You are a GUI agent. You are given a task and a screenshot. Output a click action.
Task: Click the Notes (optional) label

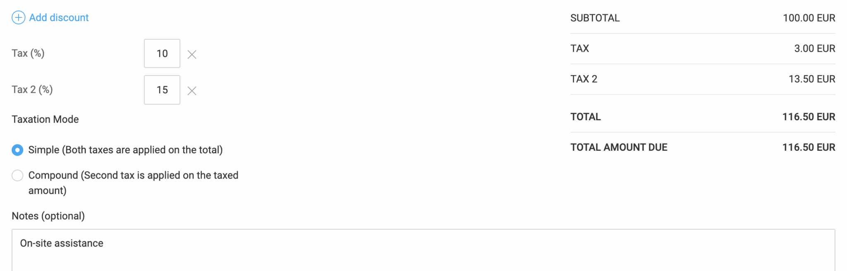(x=48, y=216)
